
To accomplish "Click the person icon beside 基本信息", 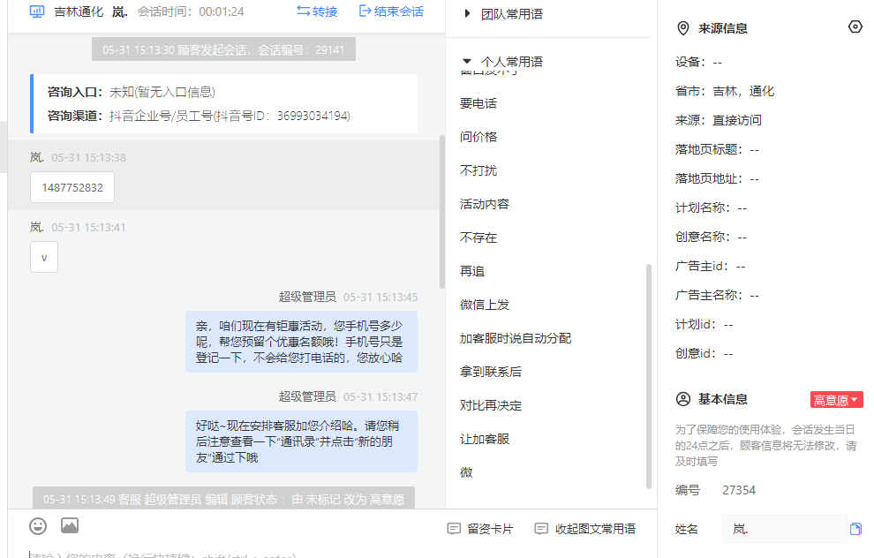I will [682, 399].
